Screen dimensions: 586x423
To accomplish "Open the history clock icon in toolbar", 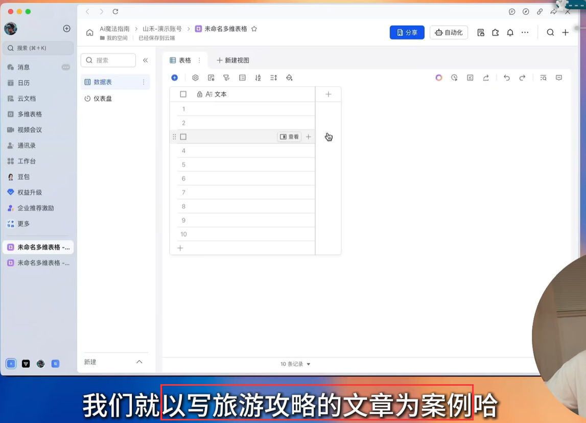I will tap(455, 78).
